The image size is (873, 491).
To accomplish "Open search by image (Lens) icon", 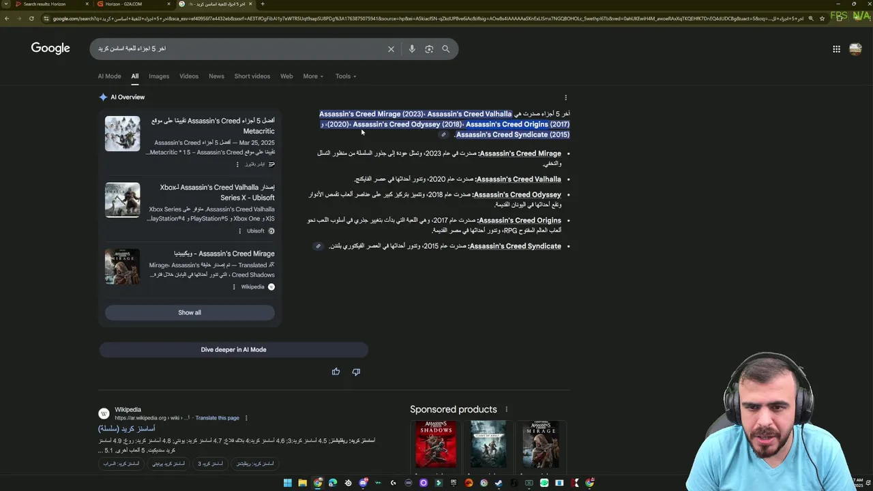I will click(x=429, y=49).
